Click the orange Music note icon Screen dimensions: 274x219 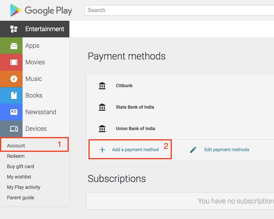[14, 79]
